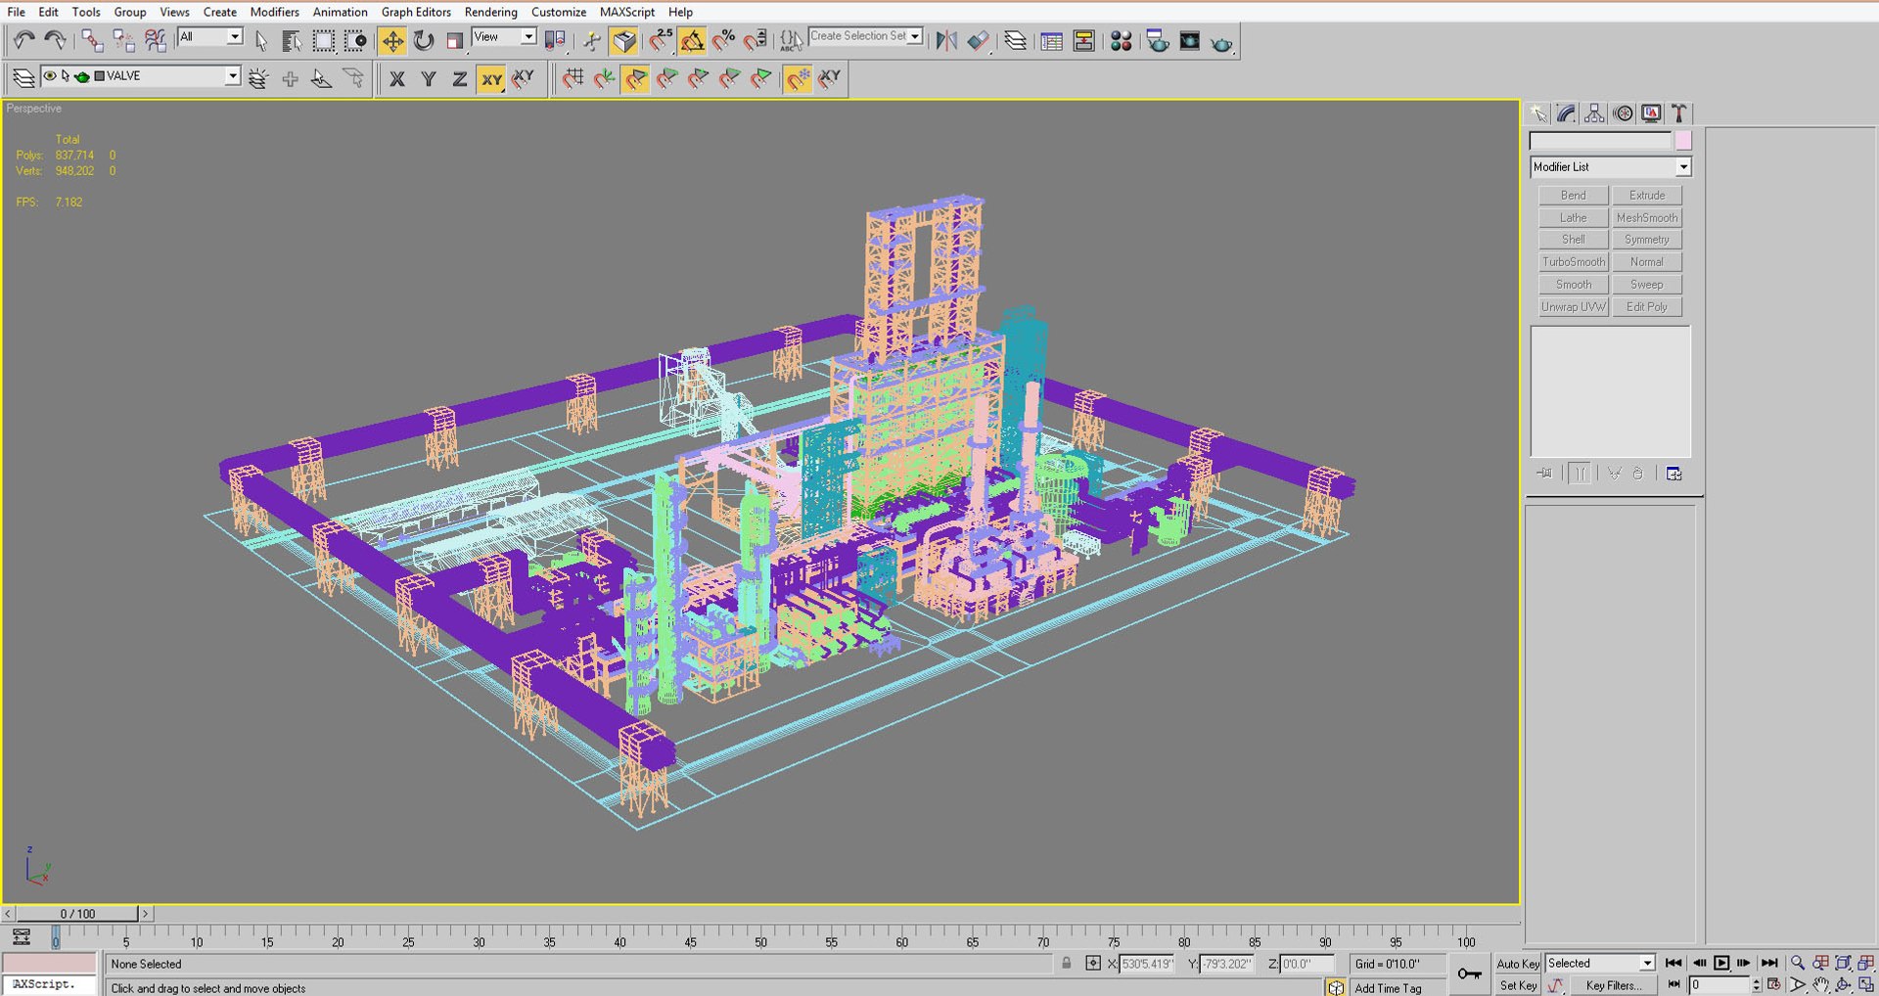Open the Rendering menu

coord(490,12)
